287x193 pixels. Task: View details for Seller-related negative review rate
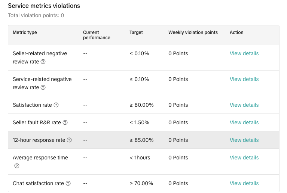point(244,53)
